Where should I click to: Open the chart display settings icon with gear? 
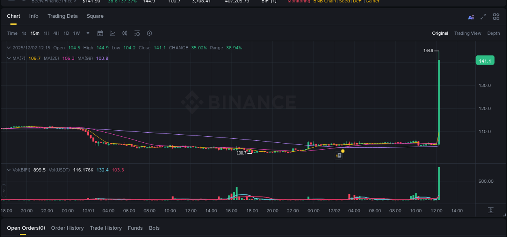point(137,33)
